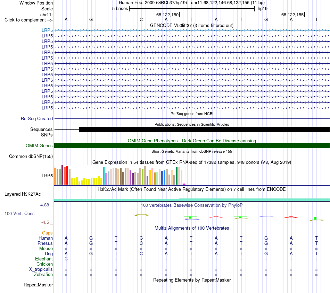Open 'Multiz Alignments of 100 Vertebrates' title
Viewport: 330px width, 293px height.
pyautogui.click(x=192, y=228)
